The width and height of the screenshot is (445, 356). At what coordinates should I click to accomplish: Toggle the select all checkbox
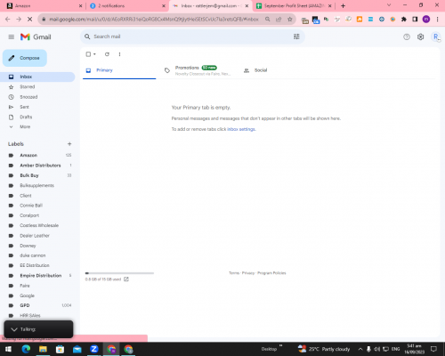[x=88, y=54]
